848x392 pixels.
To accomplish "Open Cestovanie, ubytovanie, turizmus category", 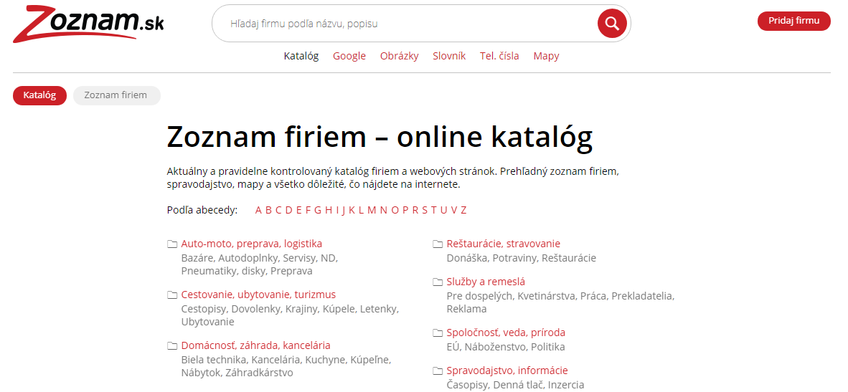I will (x=258, y=295).
